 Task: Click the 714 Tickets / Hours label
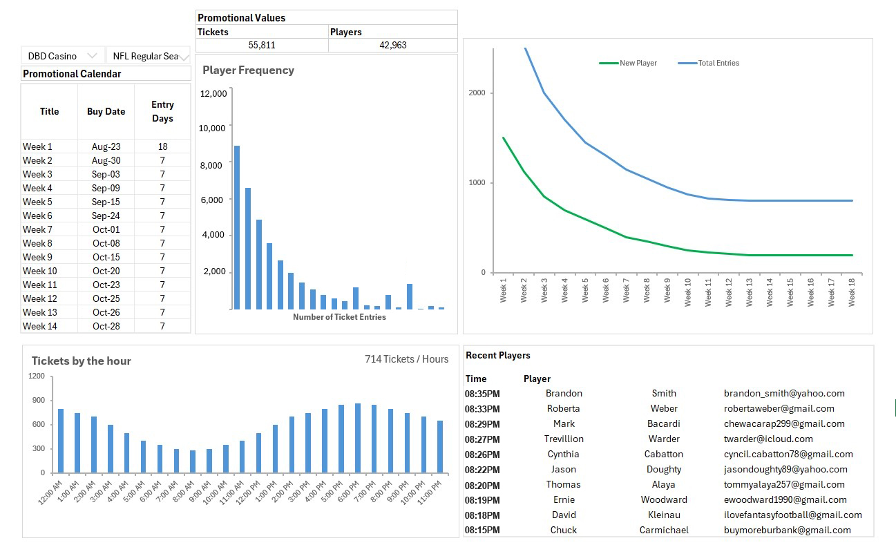click(406, 359)
